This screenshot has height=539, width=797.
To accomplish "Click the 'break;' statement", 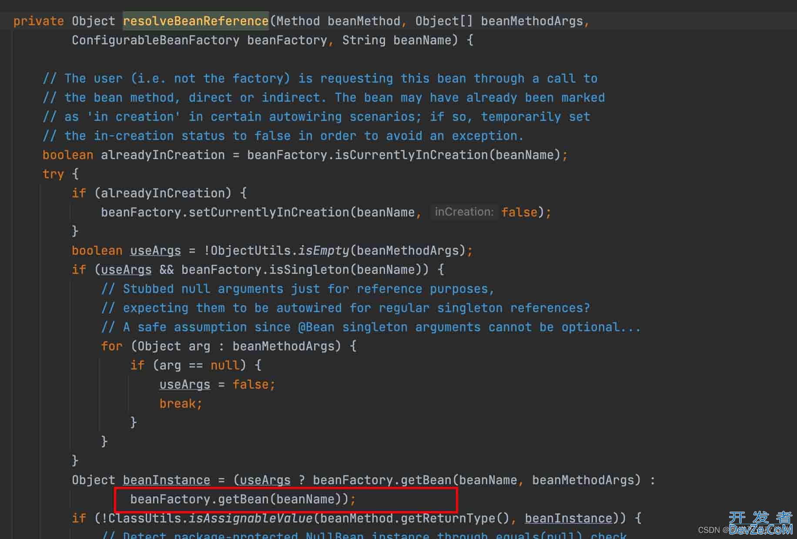I will [x=181, y=403].
